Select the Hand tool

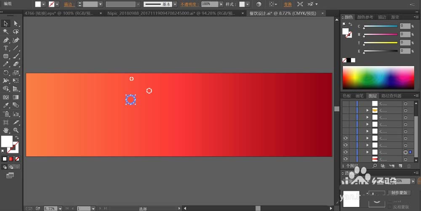click(x=5, y=130)
